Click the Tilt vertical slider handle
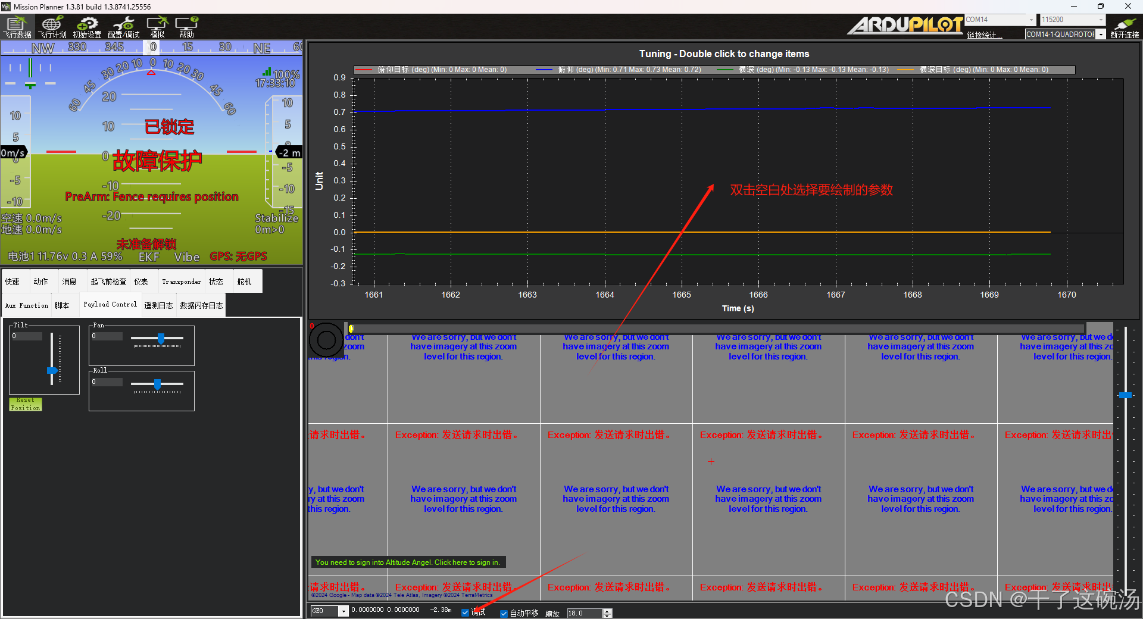 click(x=52, y=370)
